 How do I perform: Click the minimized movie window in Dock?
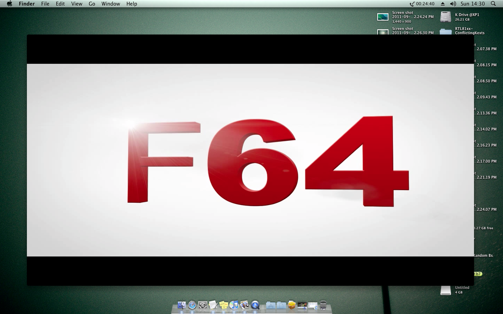(x=302, y=306)
